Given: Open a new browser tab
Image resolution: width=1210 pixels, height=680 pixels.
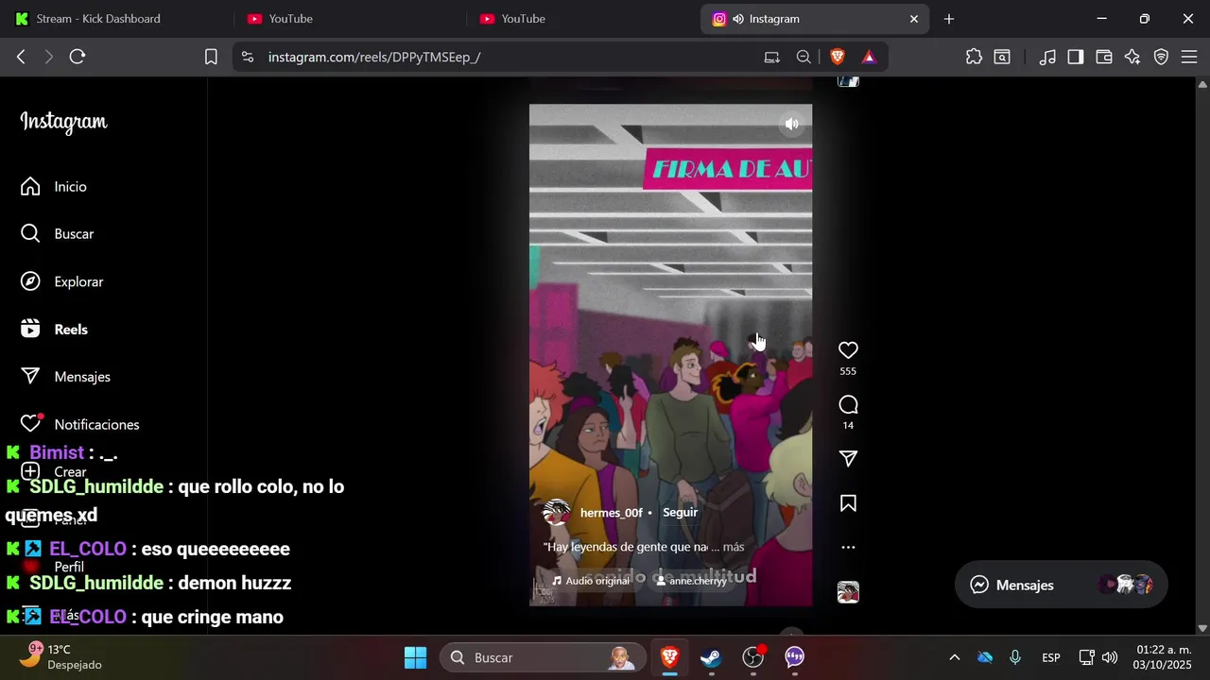Looking at the screenshot, I should pos(949,19).
